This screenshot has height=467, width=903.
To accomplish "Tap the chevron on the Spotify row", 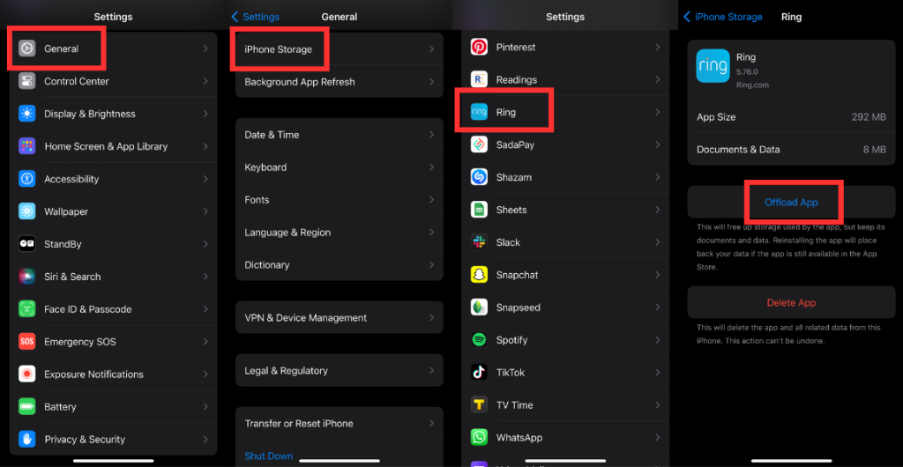I will (x=657, y=340).
